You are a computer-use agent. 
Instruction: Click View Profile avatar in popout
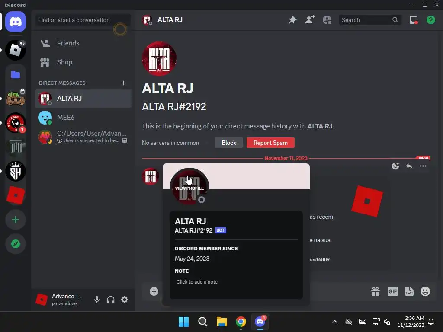(x=189, y=188)
